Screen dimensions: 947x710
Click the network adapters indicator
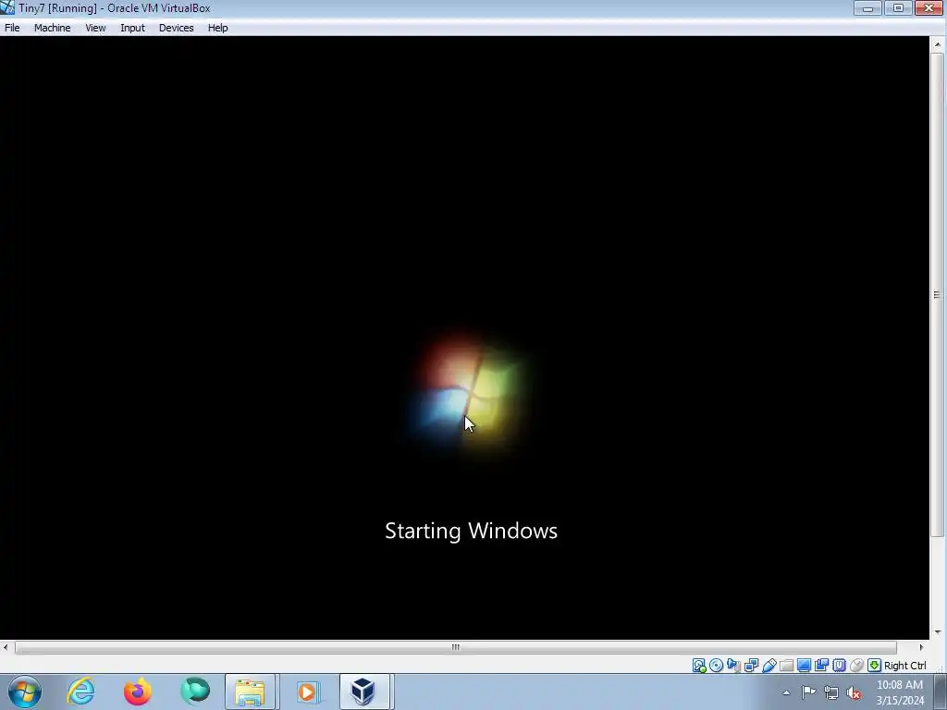click(x=751, y=666)
